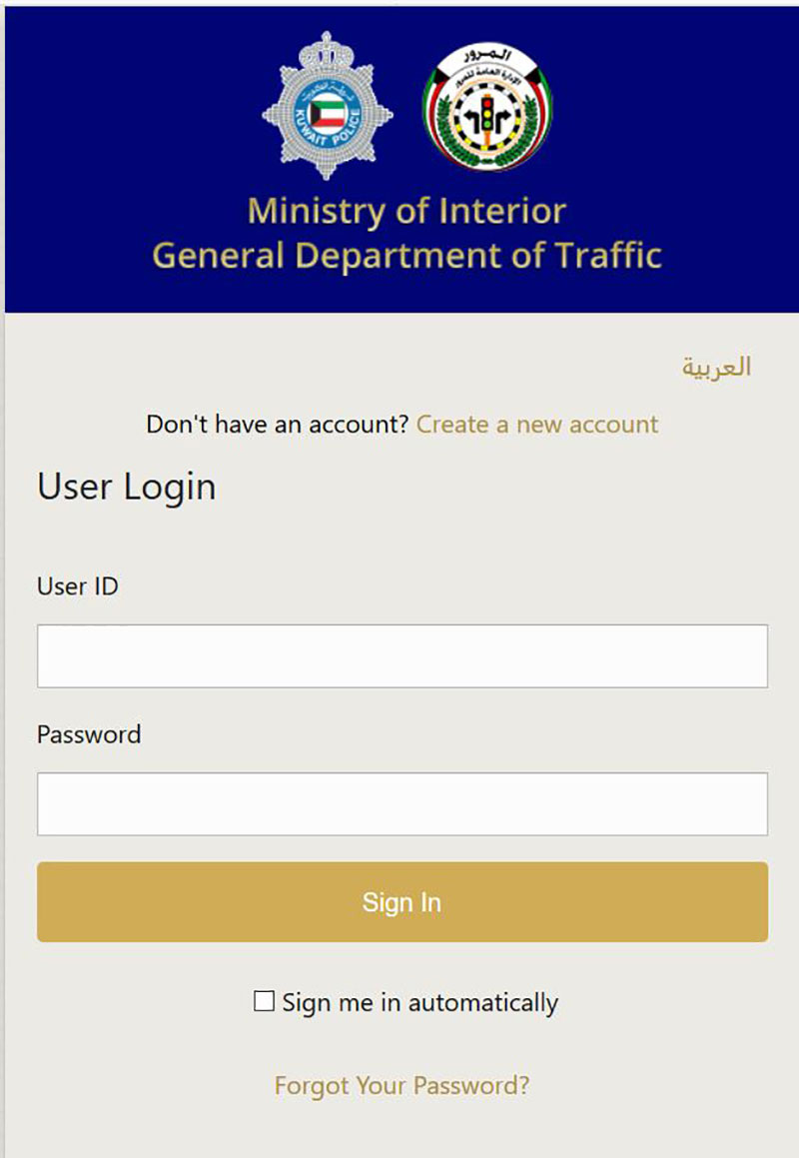Screen dimensions: 799x1158
Task: Click the Arabic banner atop the traffic emblem
Action: click(x=487, y=55)
